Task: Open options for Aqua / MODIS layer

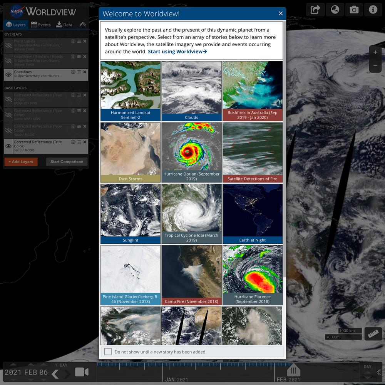Action: pyautogui.click(x=79, y=126)
